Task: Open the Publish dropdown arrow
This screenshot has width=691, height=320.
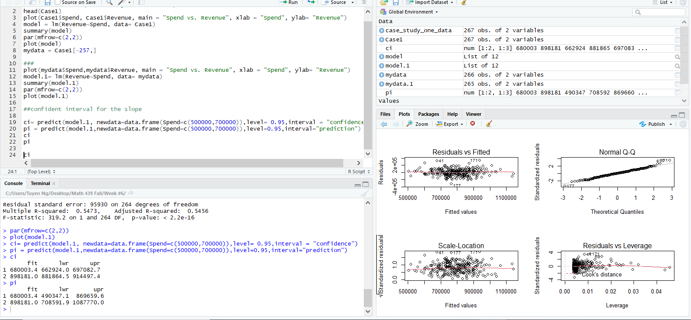Action: pos(671,125)
